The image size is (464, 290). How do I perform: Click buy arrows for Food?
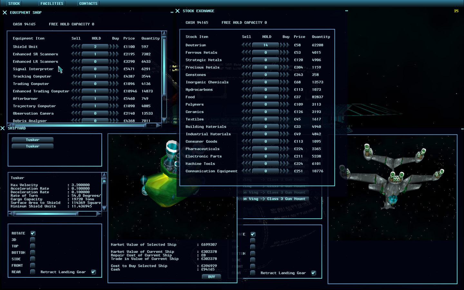click(x=285, y=97)
